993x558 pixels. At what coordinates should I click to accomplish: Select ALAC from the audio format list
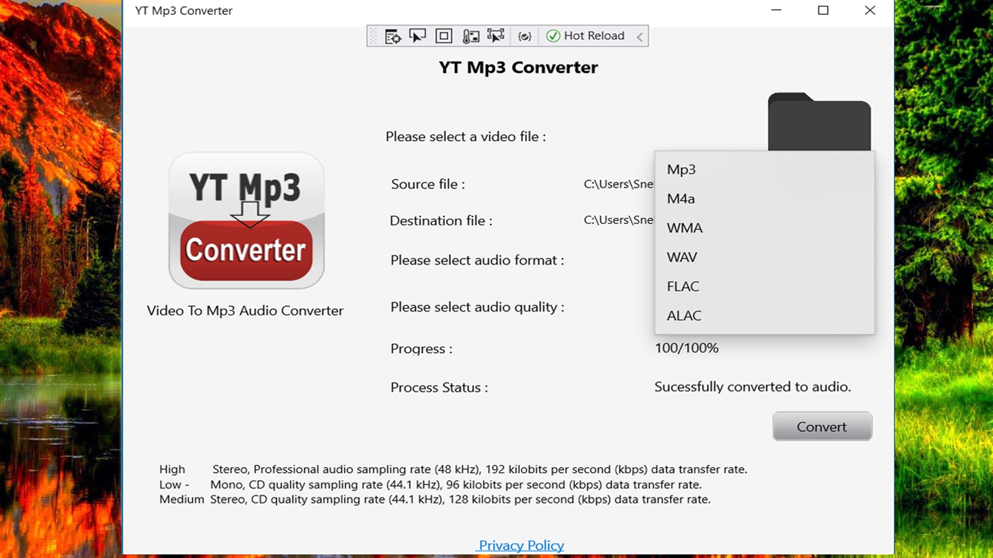click(x=684, y=316)
